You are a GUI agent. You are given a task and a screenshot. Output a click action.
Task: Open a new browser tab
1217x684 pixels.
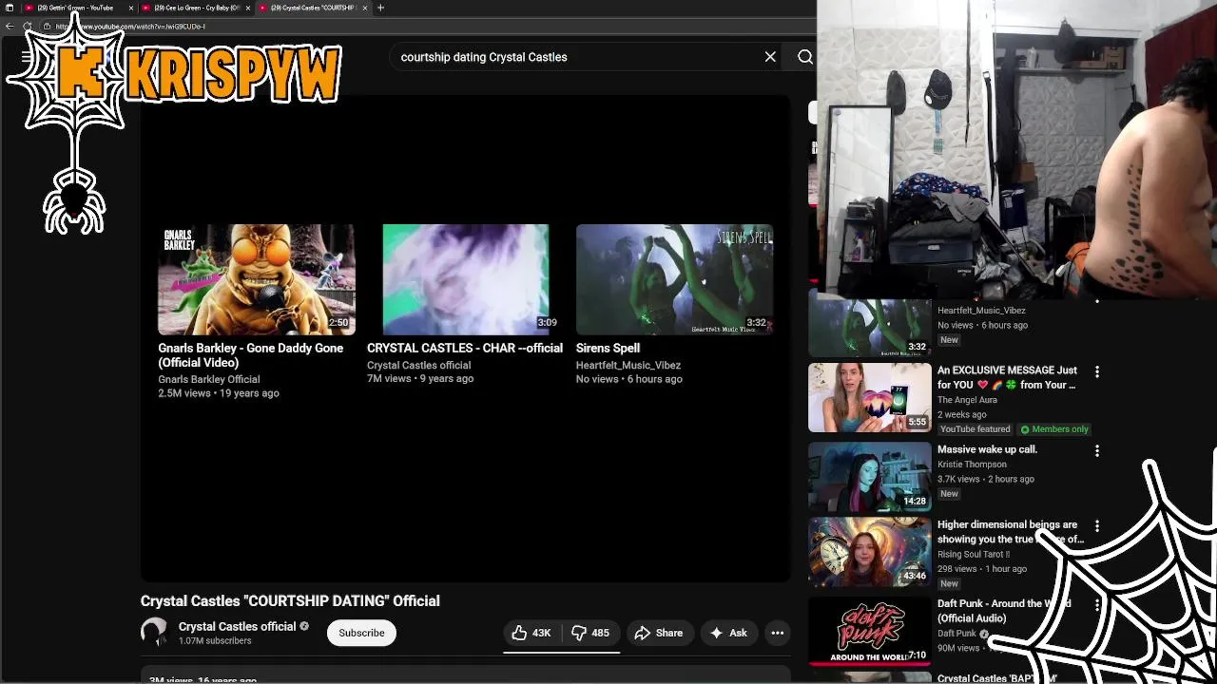coord(380,8)
